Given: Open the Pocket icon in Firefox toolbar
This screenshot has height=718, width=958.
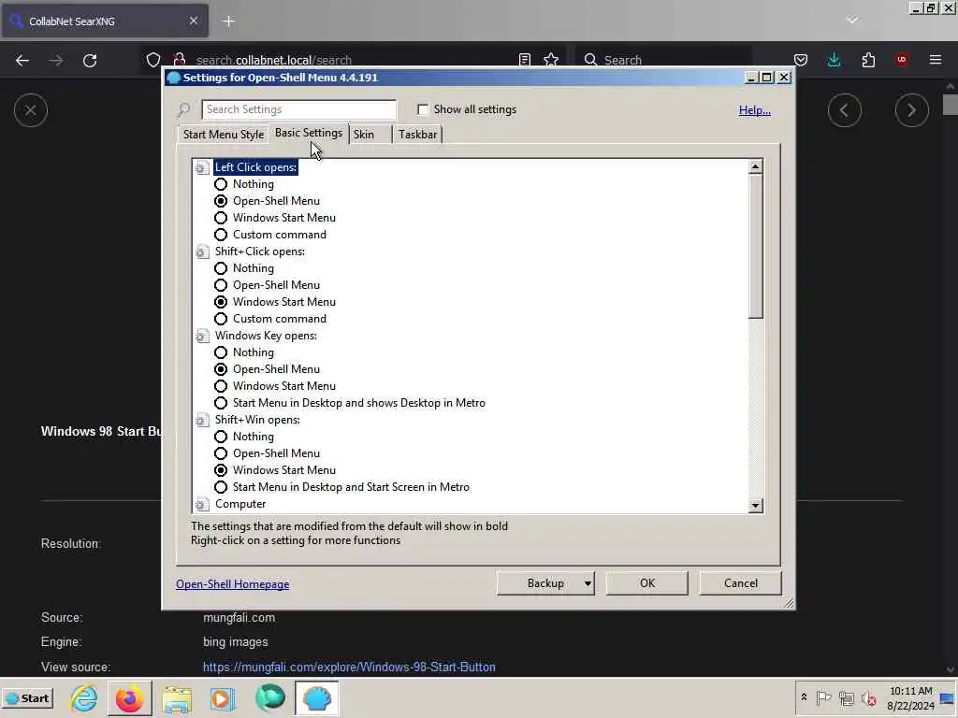Looking at the screenshot, I should pyautogui.click(x=801, y=60).
